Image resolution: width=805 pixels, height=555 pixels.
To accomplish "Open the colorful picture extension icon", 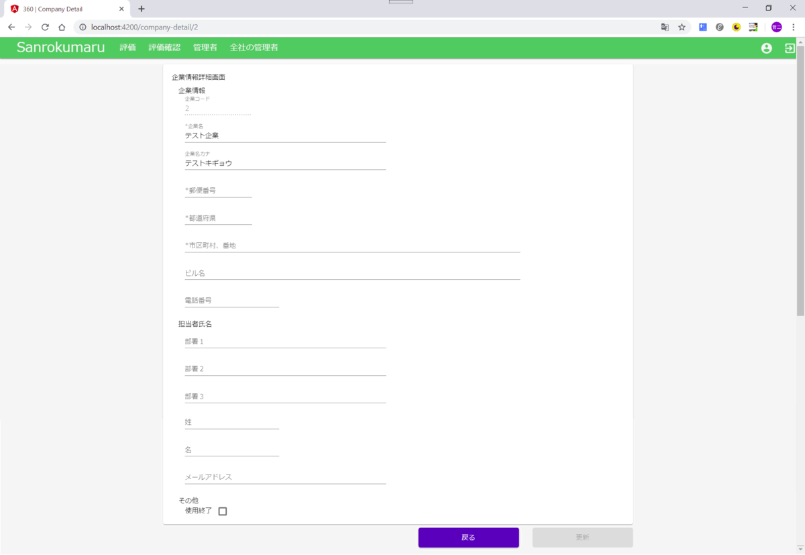I will pyautogui.click(x=753, y=28).
